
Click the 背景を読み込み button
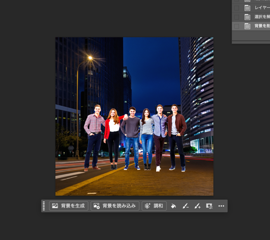[115, 206]
